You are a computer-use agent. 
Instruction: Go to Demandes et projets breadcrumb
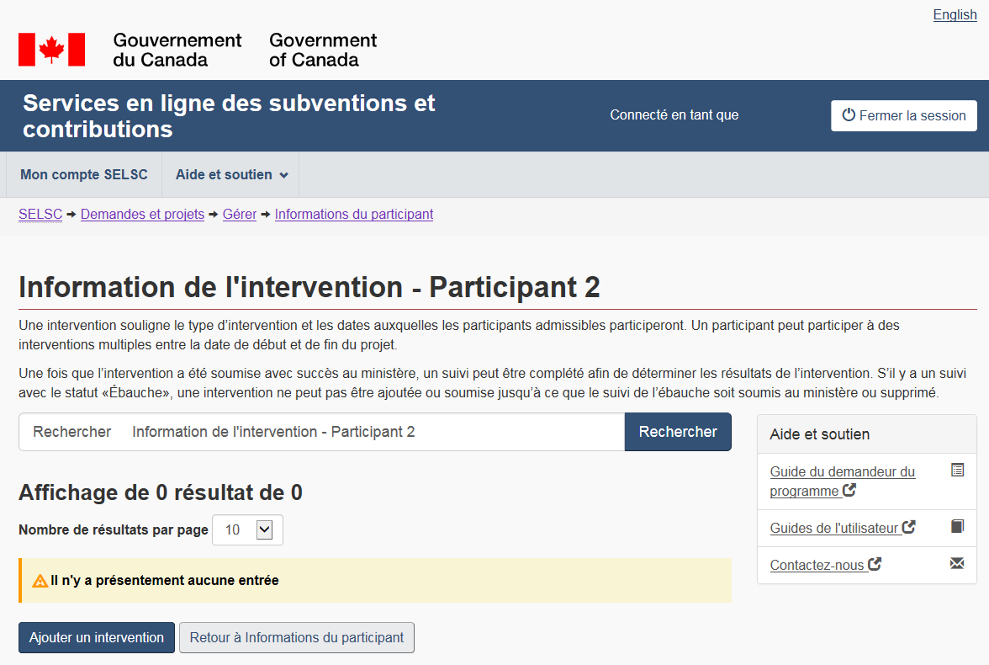coord(142,215)
